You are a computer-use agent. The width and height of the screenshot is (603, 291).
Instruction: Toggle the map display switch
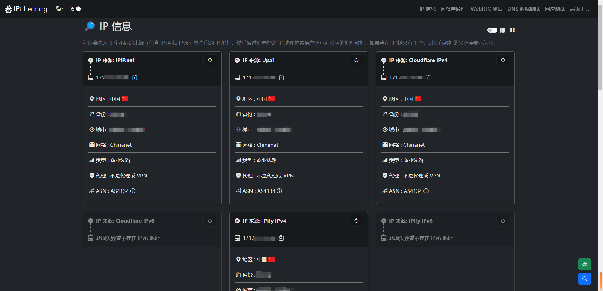(x=492, y=30)
